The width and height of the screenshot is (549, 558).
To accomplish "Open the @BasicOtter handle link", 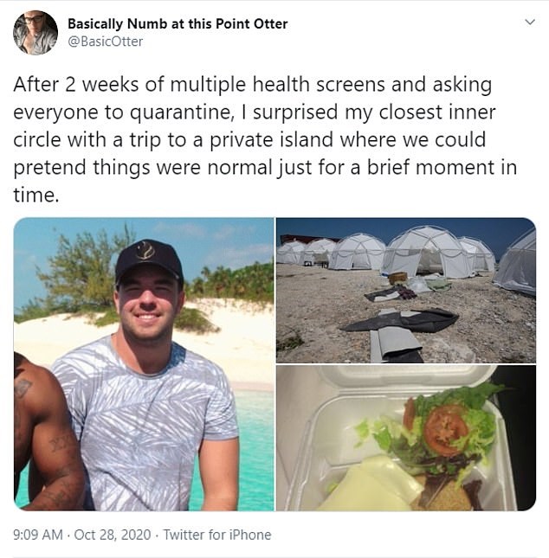I will (106, 41).
